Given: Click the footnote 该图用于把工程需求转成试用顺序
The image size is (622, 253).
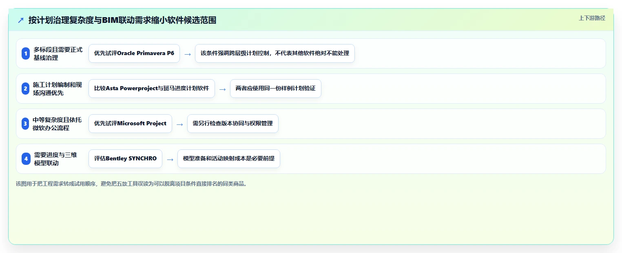Looking at the screenshot, I should click(x=131, y=184).
